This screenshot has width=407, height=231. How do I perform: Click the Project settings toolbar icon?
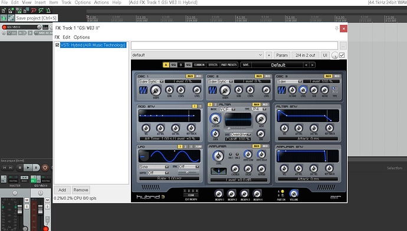(x=26, y=11)
